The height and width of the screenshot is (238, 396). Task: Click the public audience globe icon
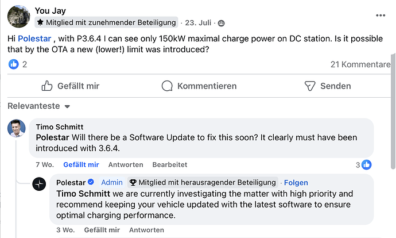coord(222,23)
